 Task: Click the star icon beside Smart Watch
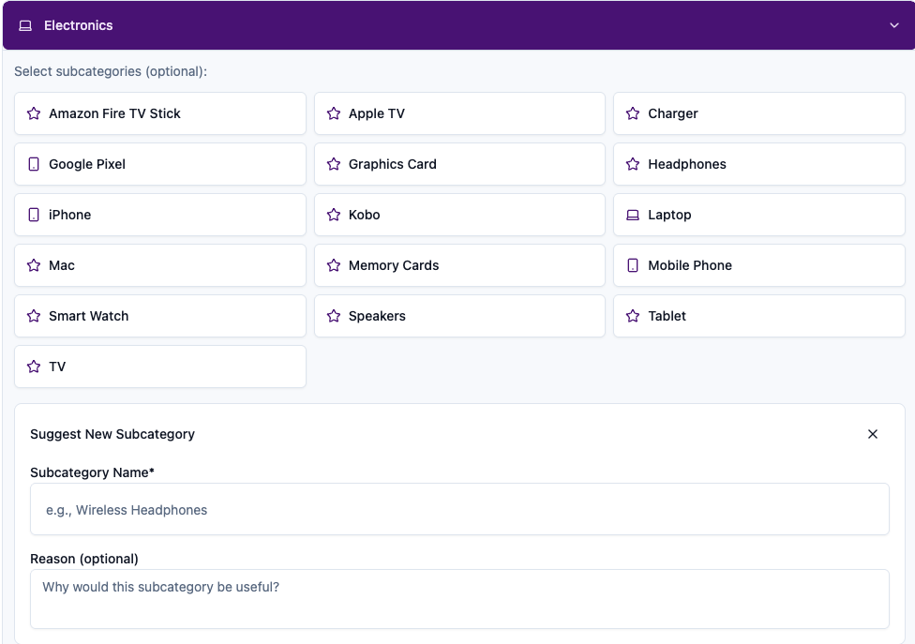coord(34,316)
